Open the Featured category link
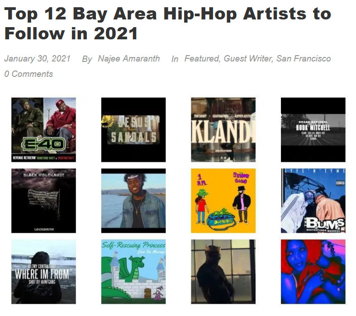356x316 pixels. tap(202, 58)
